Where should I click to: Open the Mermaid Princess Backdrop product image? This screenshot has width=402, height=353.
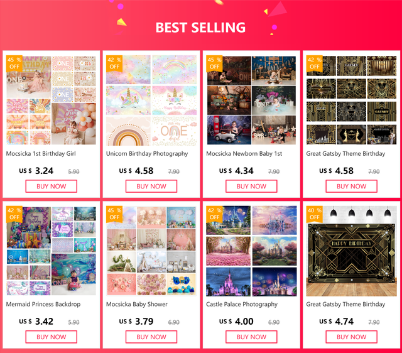pyautogui.click(x=51, y=251)
